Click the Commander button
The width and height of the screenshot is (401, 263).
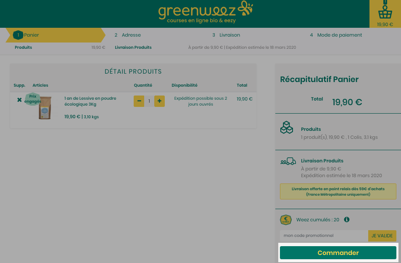tap(338, 253)
